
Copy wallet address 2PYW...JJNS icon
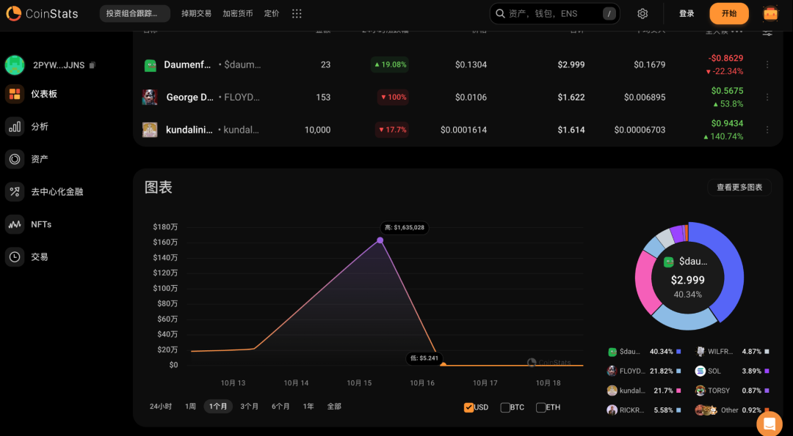coord(93,65)
